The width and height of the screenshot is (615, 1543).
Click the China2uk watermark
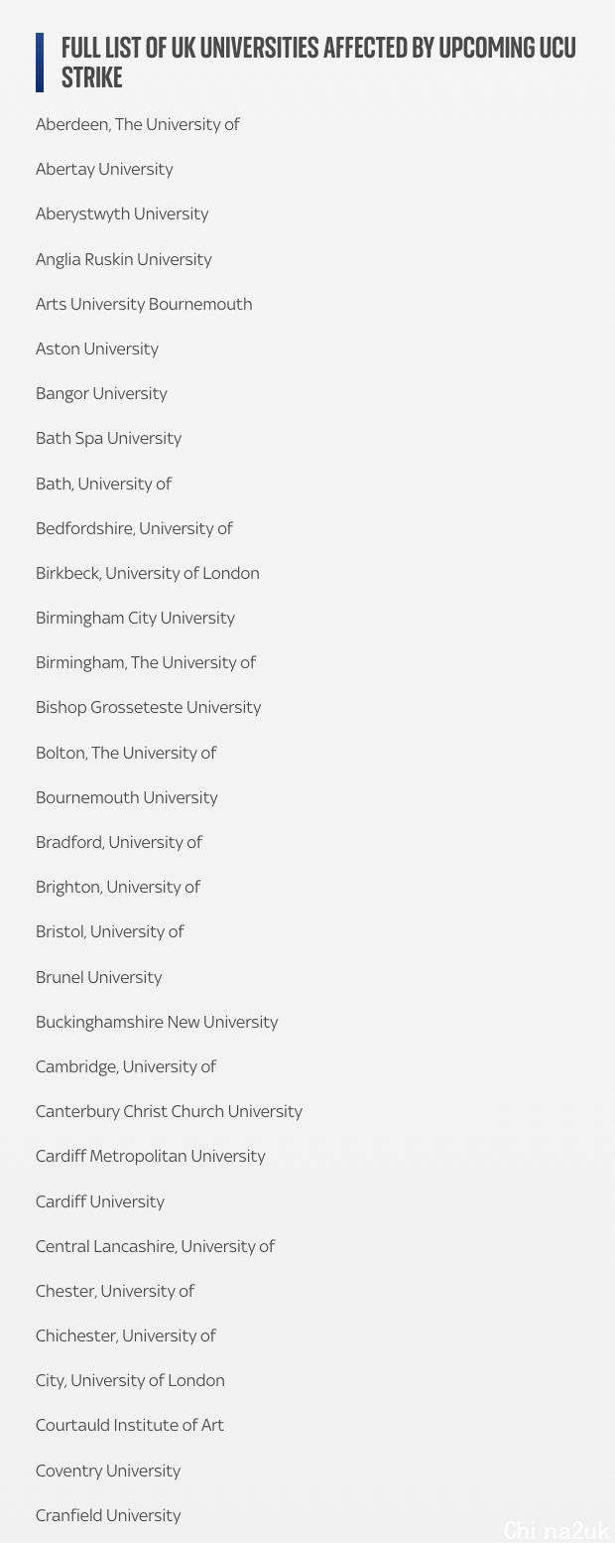[556, 1529]
